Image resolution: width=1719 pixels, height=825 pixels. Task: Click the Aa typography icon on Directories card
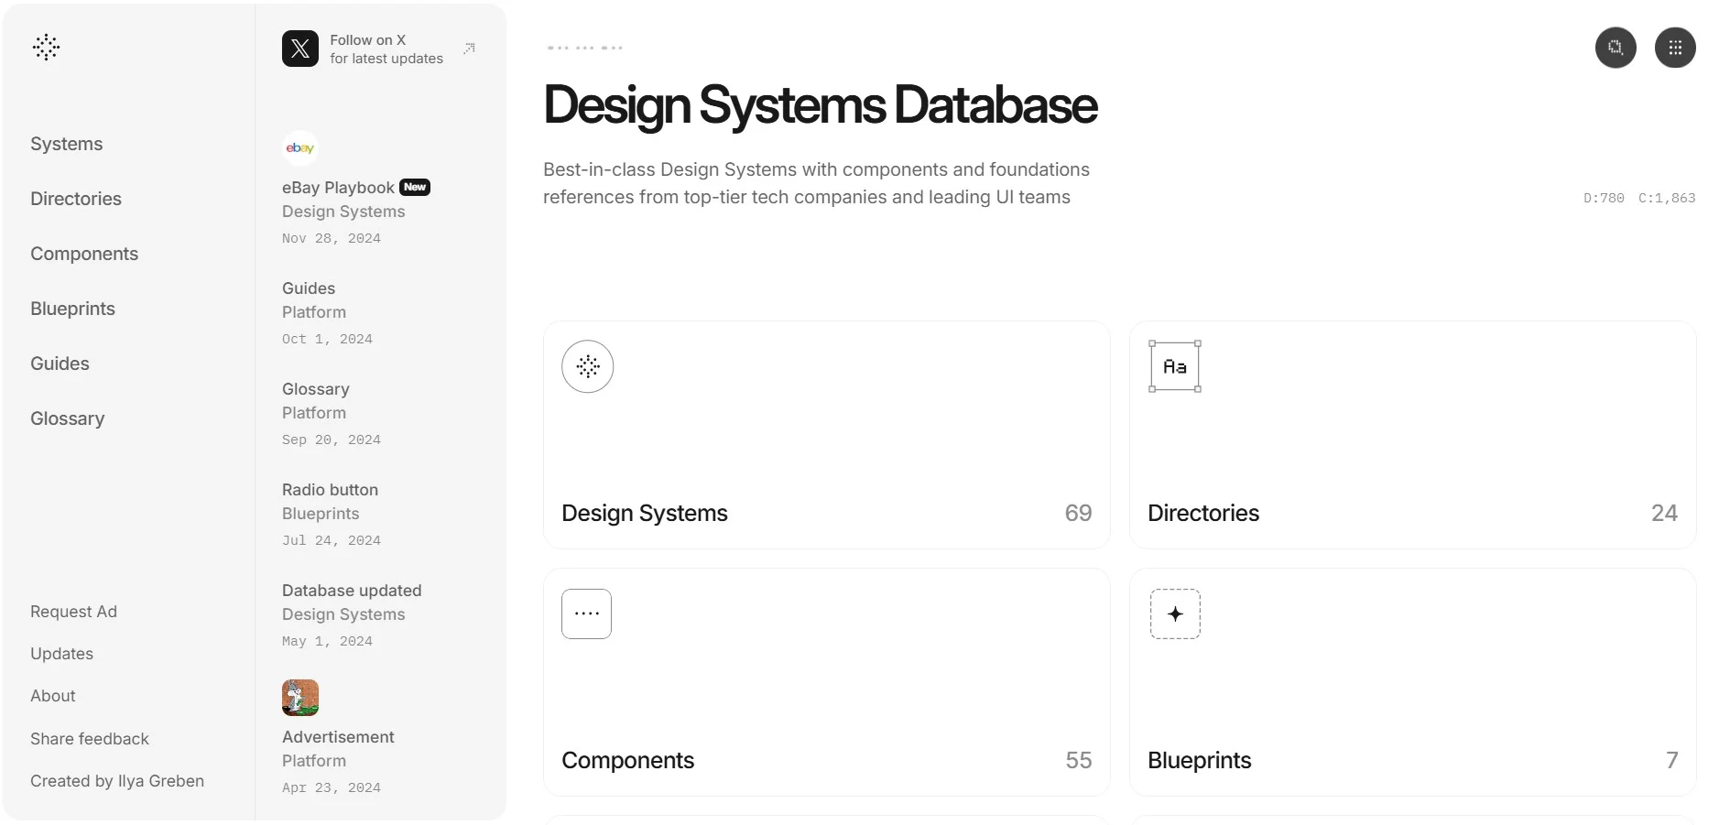[1175, 365]
